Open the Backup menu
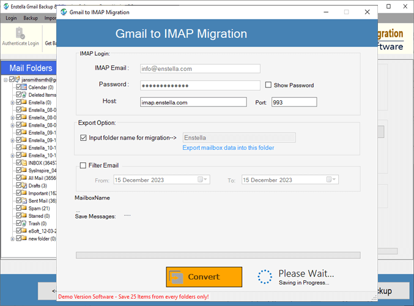 (x=31, y=18)
